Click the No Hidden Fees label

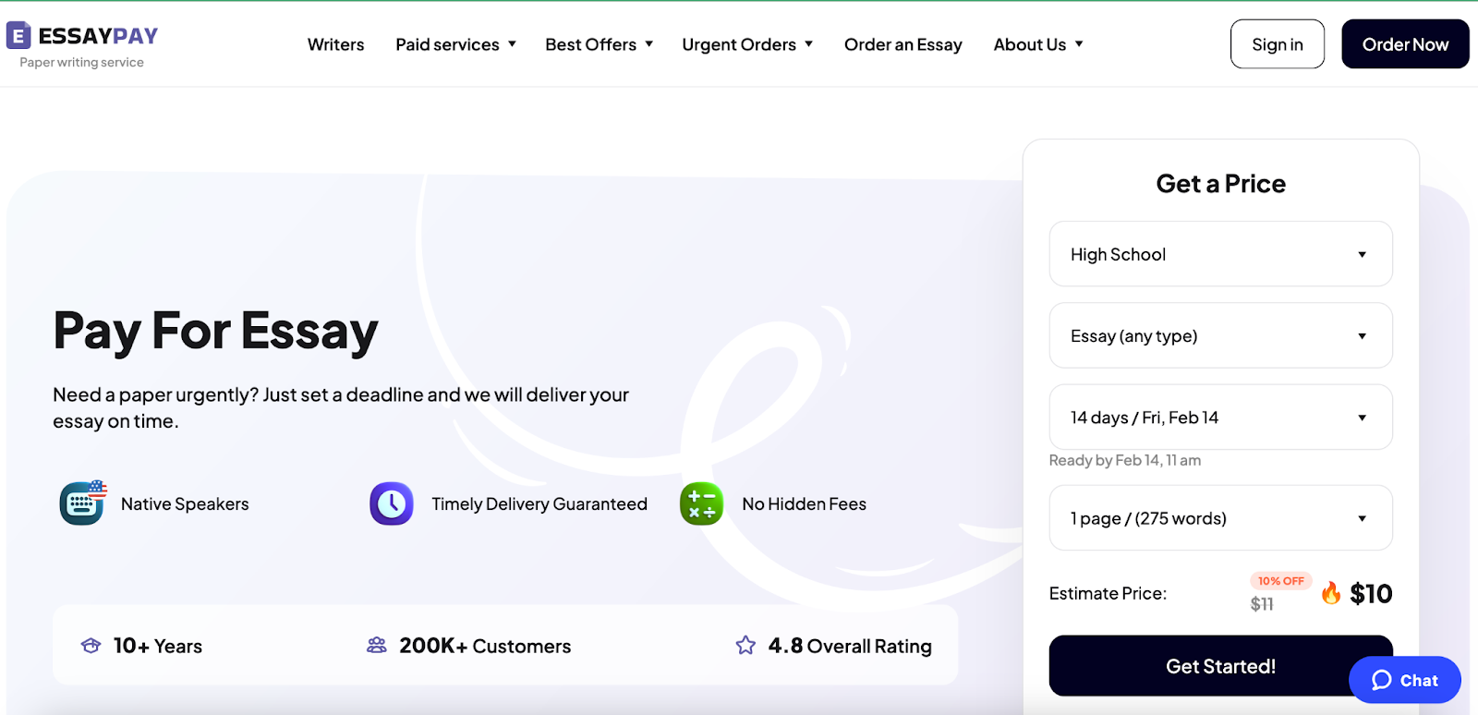click(x=804, y=503)
